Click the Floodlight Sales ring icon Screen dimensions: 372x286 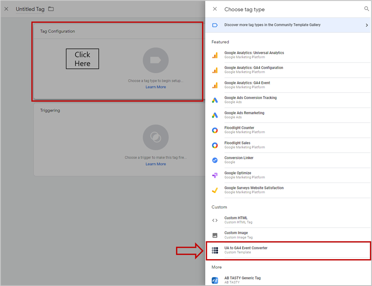tap(215, 146)
